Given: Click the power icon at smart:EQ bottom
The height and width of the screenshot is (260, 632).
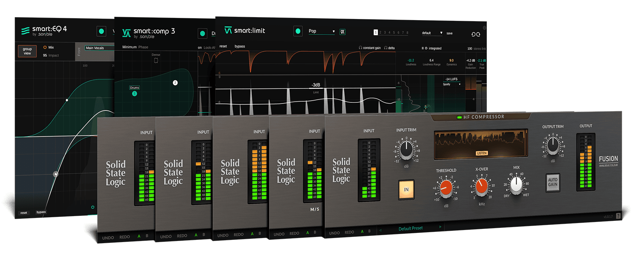Looking at the screenshot, I should click(93, 207).
